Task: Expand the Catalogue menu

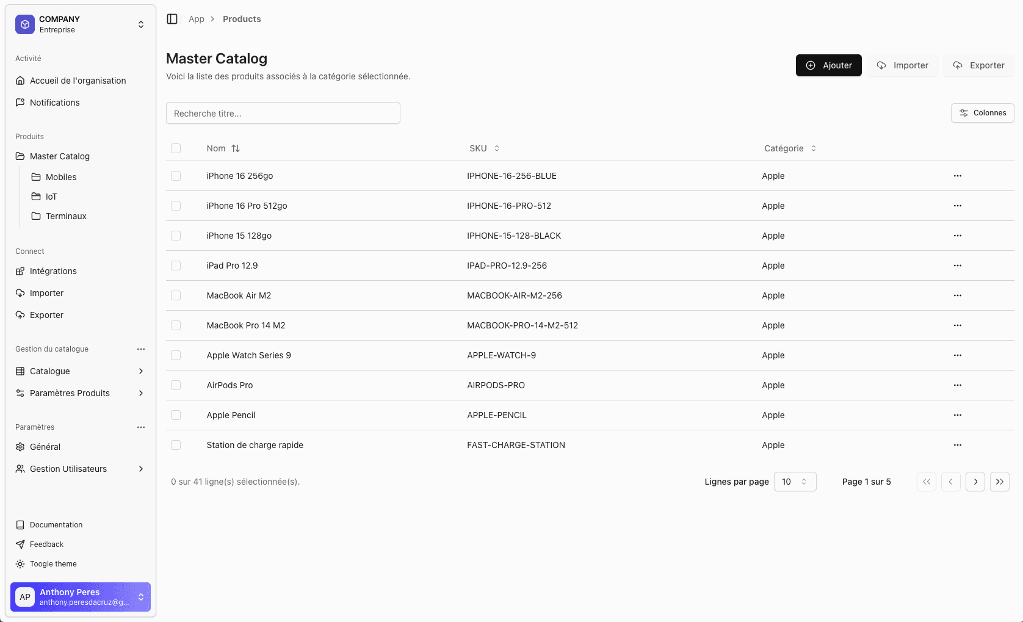Action: (x=81, y=371)
